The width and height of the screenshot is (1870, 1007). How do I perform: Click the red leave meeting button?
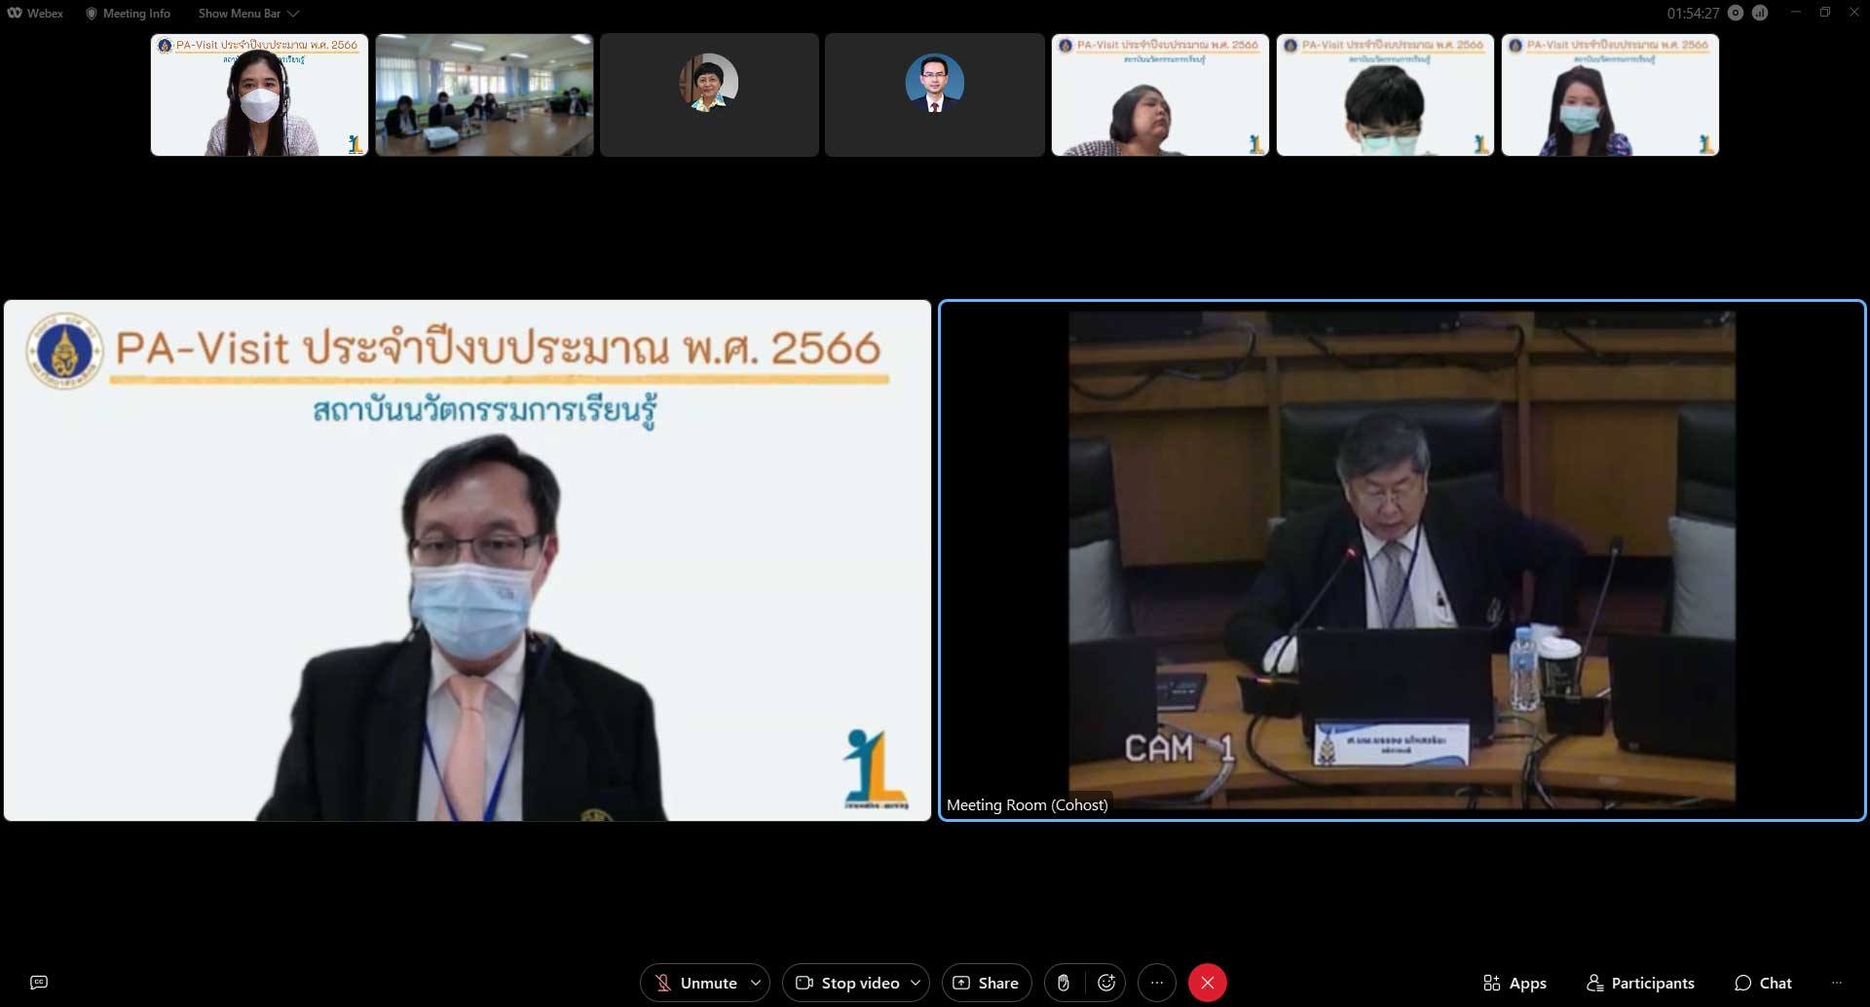(x=1207, y=983)
